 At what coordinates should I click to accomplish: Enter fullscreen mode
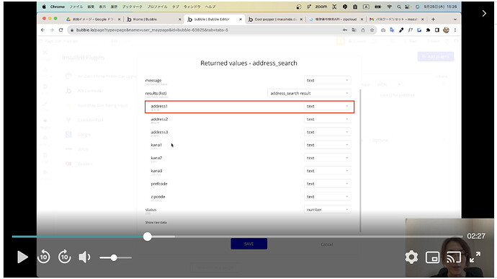(x=475, y=257)
